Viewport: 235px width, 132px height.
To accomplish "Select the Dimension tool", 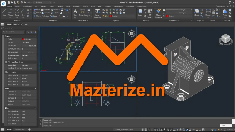I will (x=83, y=12).
